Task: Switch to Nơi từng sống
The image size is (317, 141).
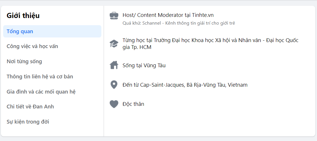Action: (x=24, y=61)
